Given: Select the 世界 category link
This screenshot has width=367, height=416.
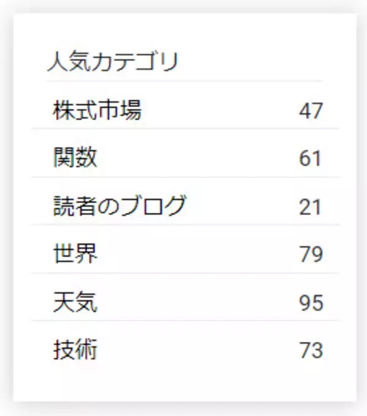Looking at the screenshot, I should (75, 254).
